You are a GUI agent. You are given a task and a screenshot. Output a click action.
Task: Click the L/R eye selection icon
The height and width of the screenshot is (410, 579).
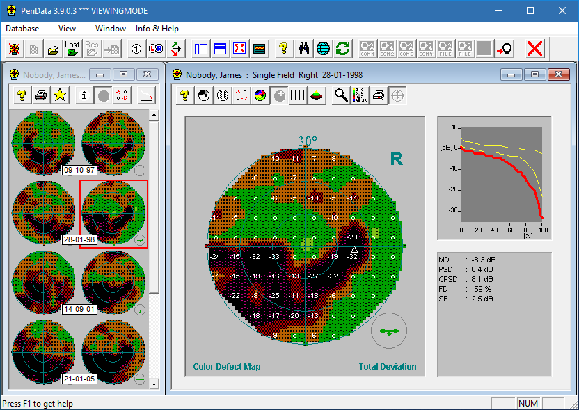pos(157,49)
